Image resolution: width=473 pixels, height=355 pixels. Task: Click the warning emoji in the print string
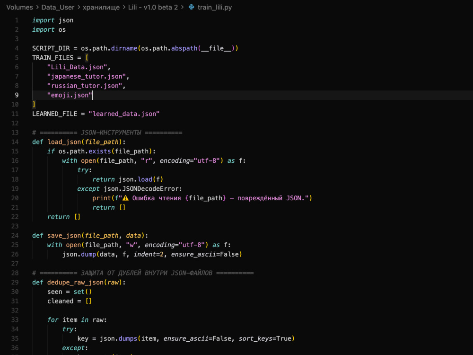pos(125,198)
